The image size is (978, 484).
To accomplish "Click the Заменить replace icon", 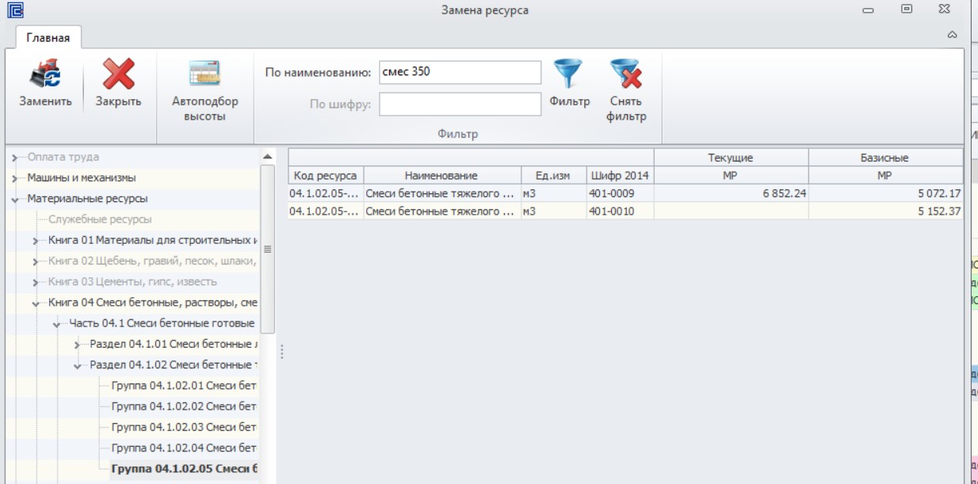I will pyautogui.click(x=45, y=74).
